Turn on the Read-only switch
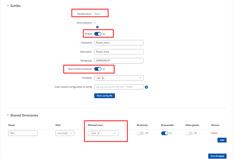The width and height of the screenshot is (234, 159). pos(140,133)
